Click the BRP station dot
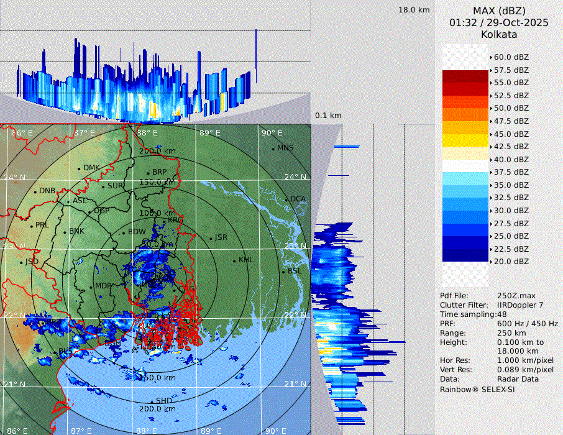 tap(149, 173)
